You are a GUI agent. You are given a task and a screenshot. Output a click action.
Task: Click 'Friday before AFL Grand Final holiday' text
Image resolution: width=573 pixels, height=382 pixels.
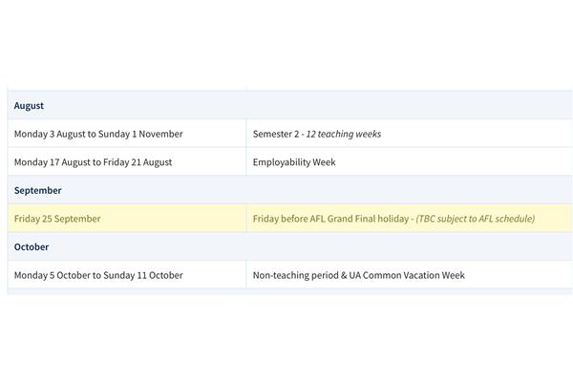(330, 219)
